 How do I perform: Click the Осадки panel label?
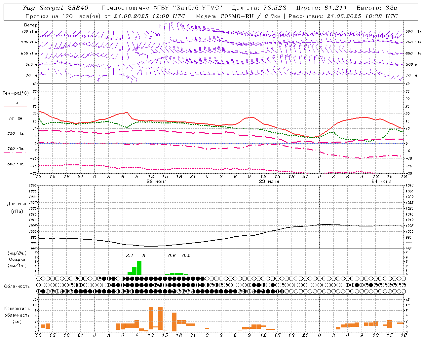point(17,259)
